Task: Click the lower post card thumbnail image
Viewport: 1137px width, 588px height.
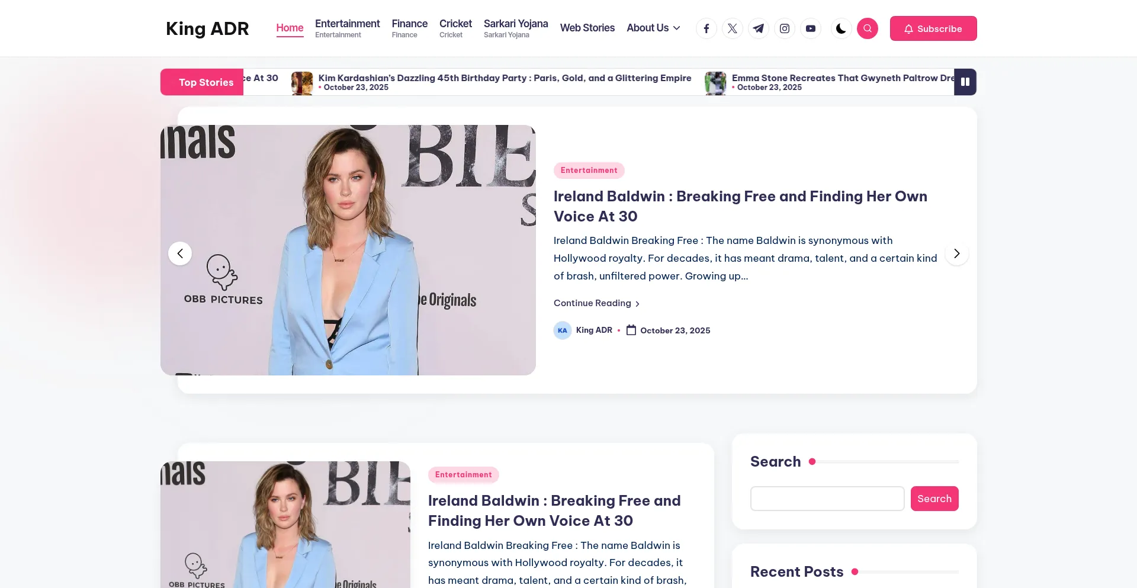Action: point(285,525)
